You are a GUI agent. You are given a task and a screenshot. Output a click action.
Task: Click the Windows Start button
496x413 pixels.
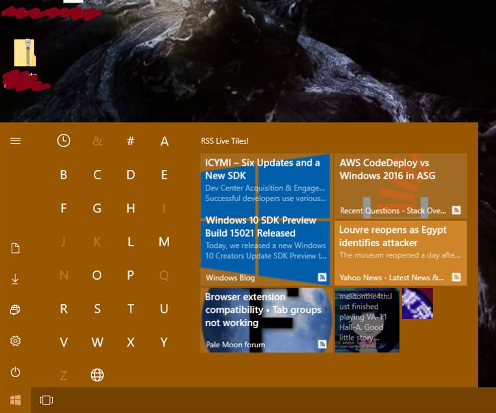click(15, 400)
